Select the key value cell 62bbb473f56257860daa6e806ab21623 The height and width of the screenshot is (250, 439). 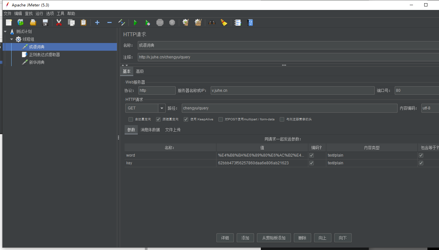coord(262,163)
